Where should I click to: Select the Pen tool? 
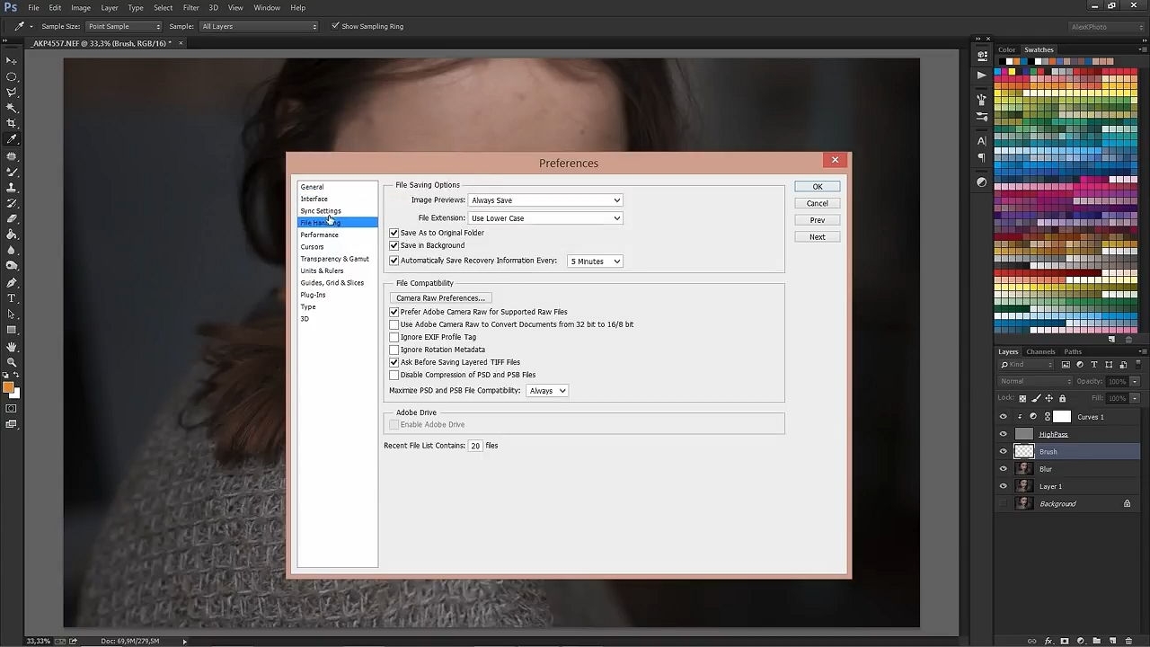[12, 282]
